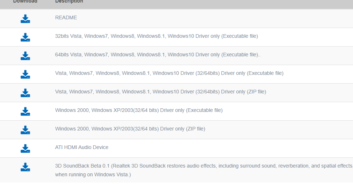Download the 64bits Vista/Windows driver executable
This screenshot has height=185, width=353.
click(25, 56)
